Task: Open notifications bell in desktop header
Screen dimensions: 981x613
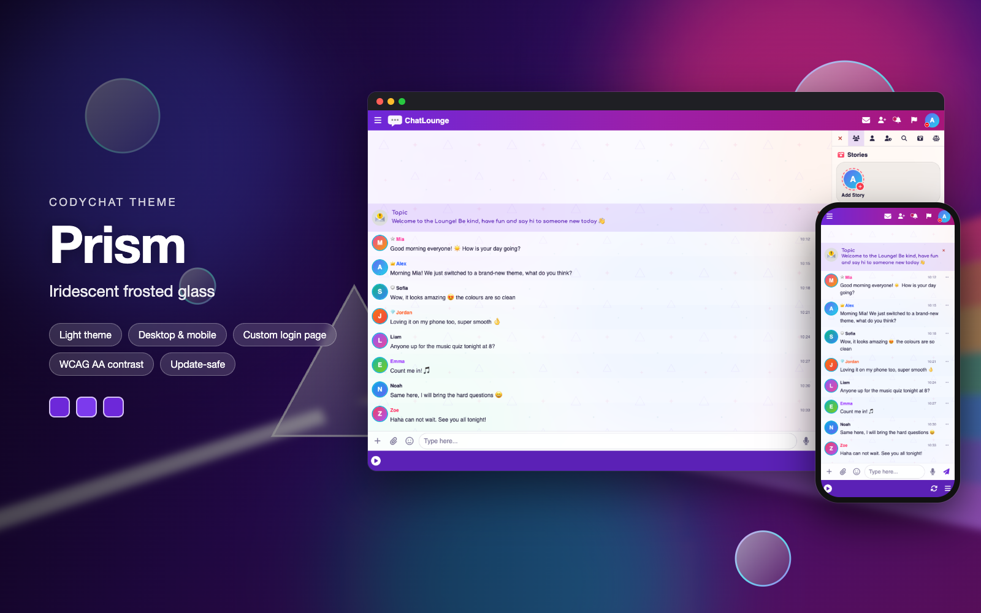Action: tap(897, 120)
